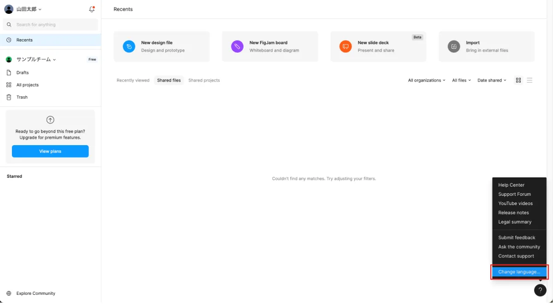553x305 pixels.
Task: Click the orange slide deck icon
Action: click(346, 47)
